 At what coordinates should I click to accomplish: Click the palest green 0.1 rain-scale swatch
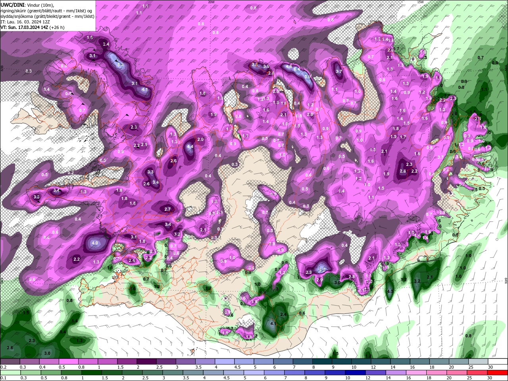(10, 373)
